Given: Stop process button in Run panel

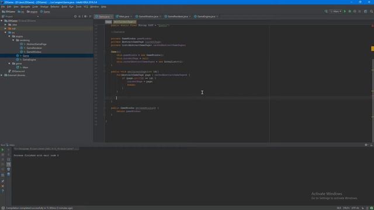Looking at the screenshot, I should click(x=2, y=155).
